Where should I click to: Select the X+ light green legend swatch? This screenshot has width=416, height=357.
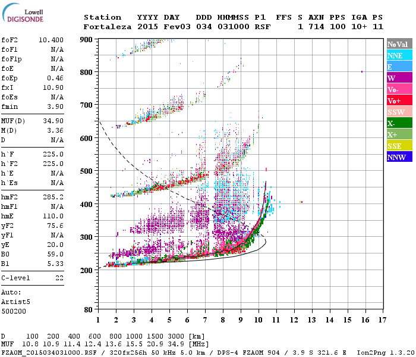[x=399, y=134]
